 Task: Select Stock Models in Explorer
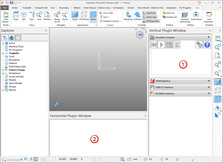click(x=16, y=83)
